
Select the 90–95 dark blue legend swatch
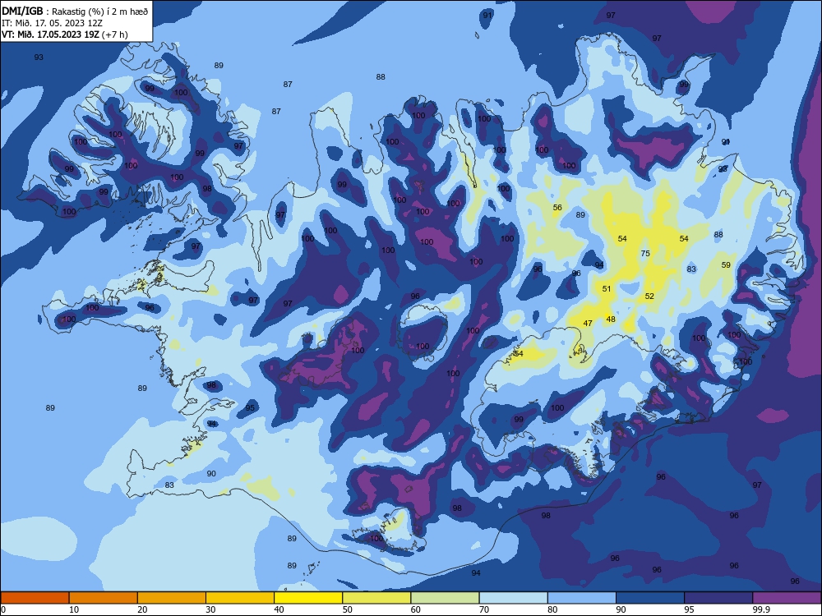coord(650,598)
